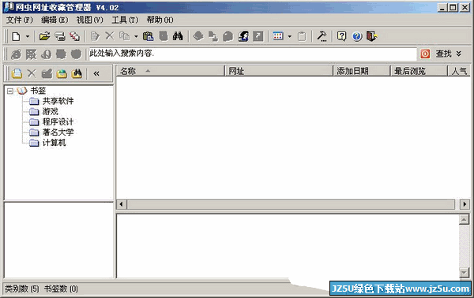Select the 共享软件 folder
This screenshot has width=474, height=298.
(x=58, y=101)
